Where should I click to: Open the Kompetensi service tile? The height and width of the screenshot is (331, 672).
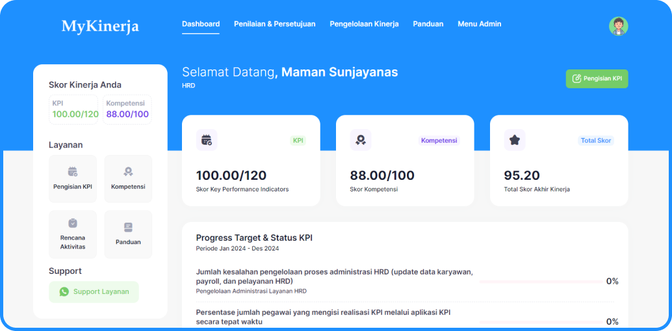coord(128,178)
